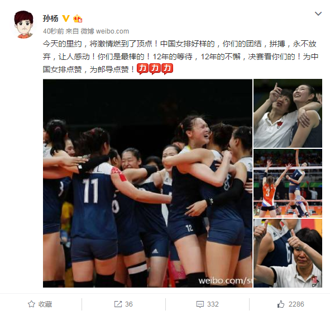Click the repost share icon

[x=118, y=304]
